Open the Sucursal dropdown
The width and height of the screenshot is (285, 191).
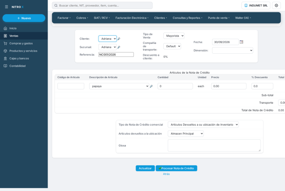click(x=107, y=47)
